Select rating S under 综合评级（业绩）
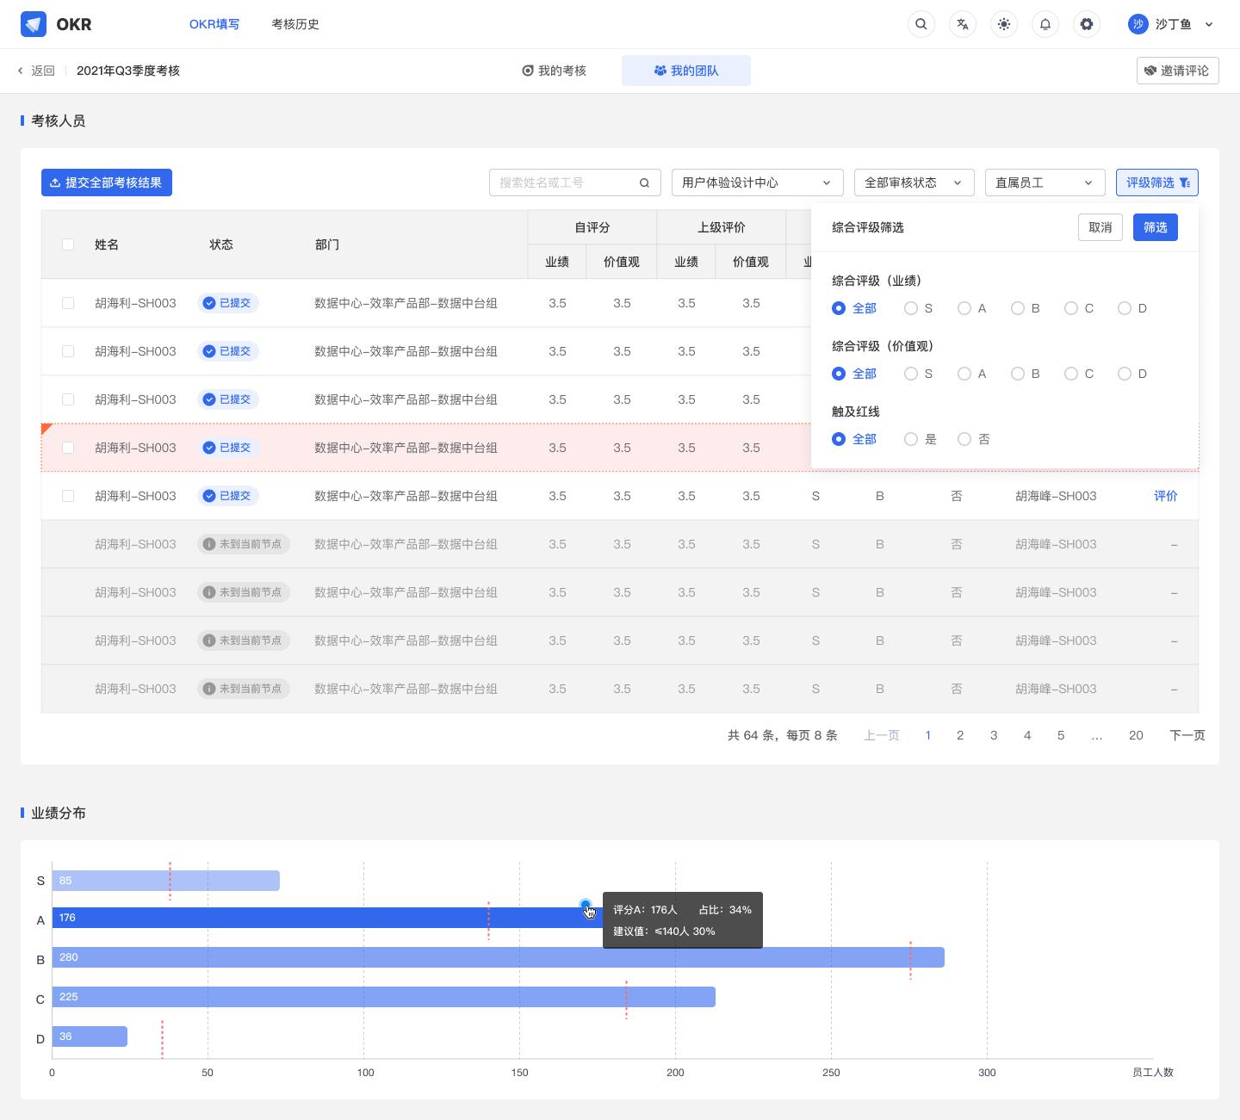The height and width of the screenshot is (1120, 1240). pos(911,308)
